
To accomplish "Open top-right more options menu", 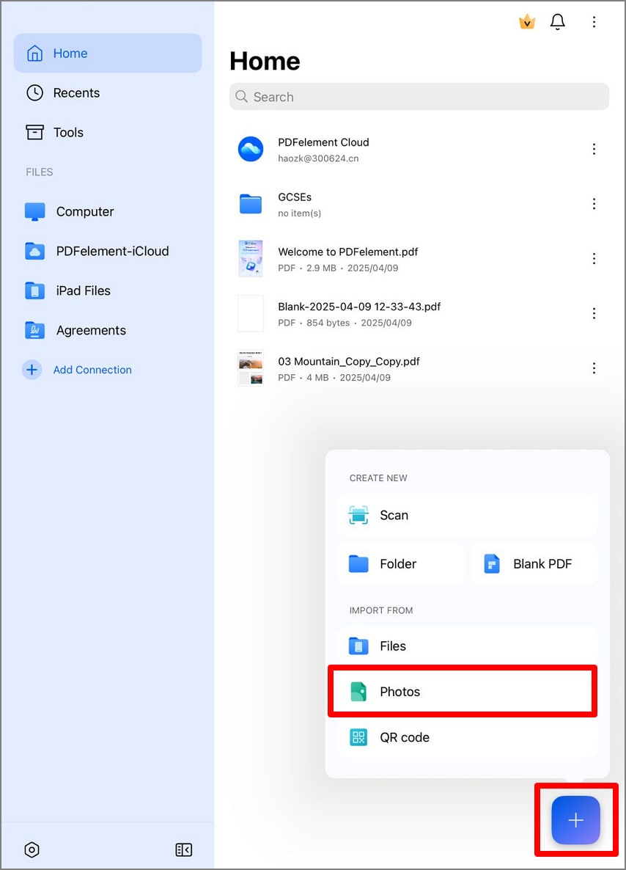I will [594, 21].
